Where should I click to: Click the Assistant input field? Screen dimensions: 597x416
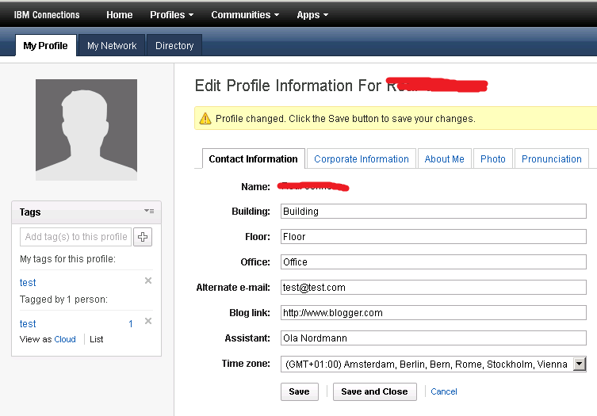coord(434,338)
